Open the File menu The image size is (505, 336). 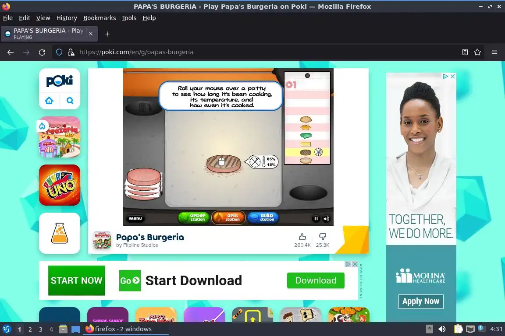[8, 18]
